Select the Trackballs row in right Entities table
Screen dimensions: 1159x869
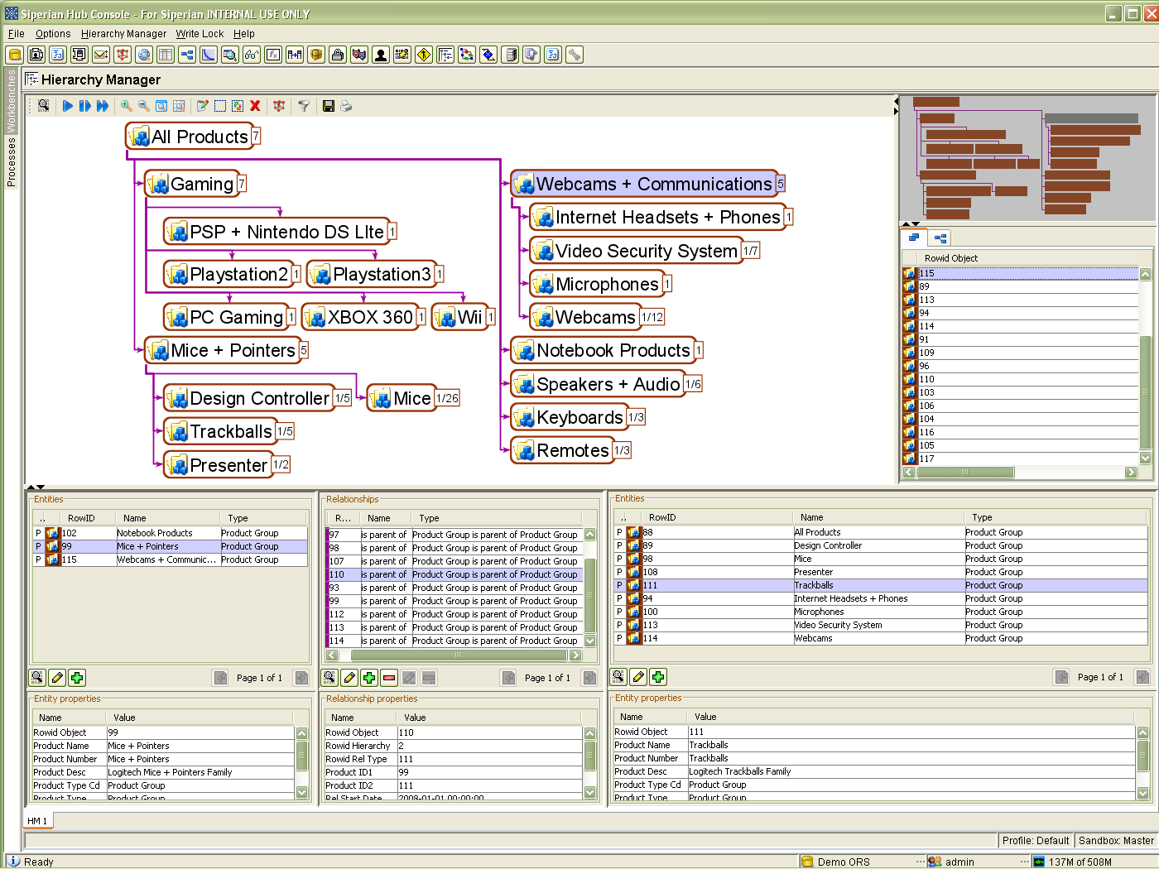point(880,585)
